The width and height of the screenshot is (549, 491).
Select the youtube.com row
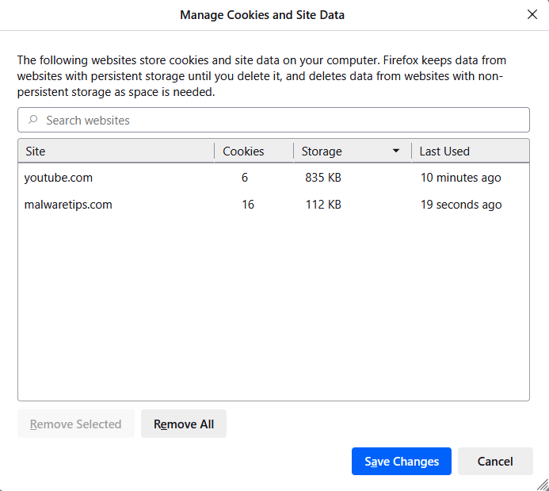(x=59, y=178)
